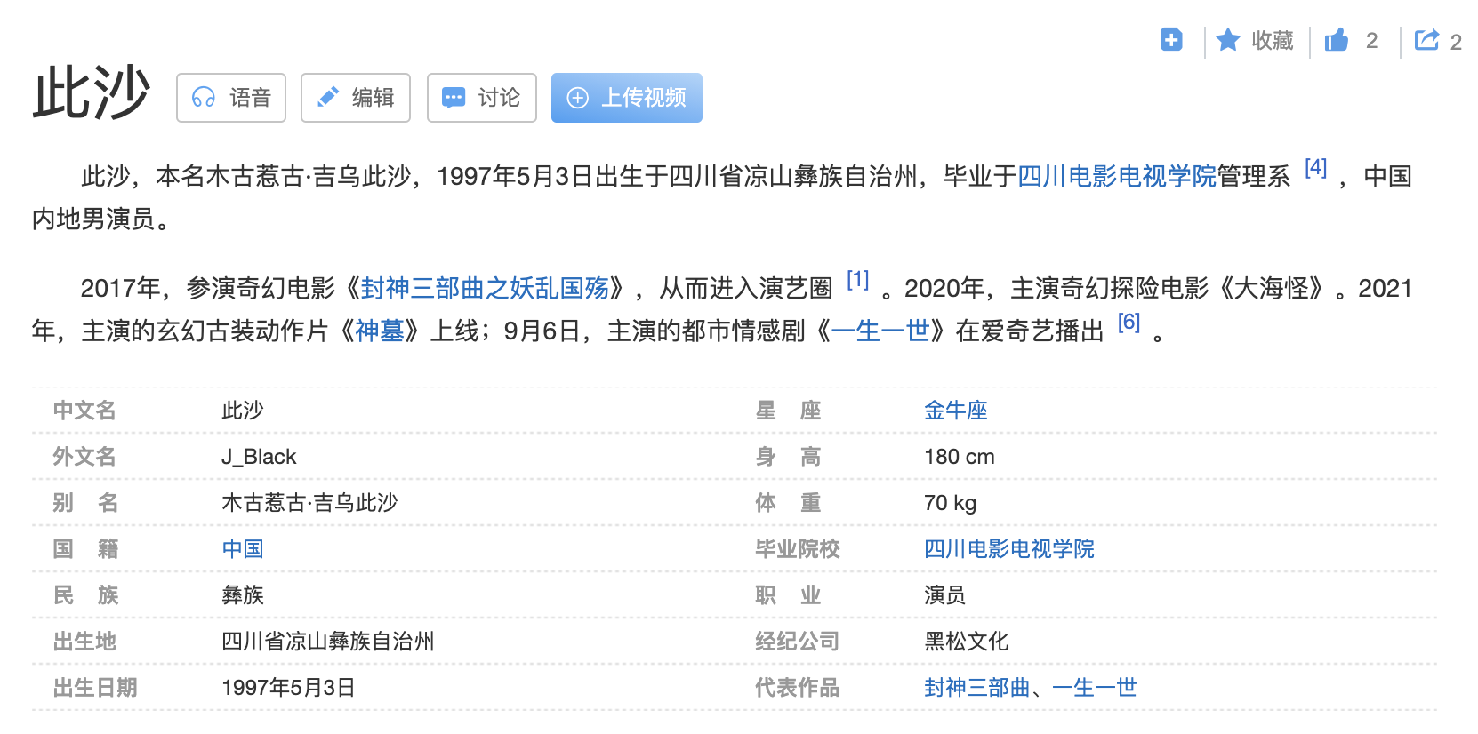Click the 民族 value 彝族
1478x734 pixels.
click(x=243, y=595)
